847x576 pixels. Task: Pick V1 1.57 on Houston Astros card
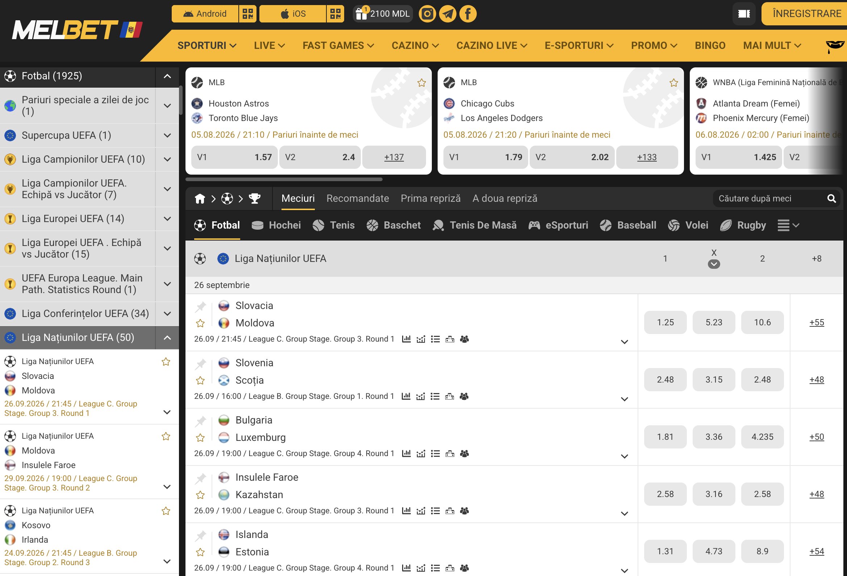coord(234,158)
